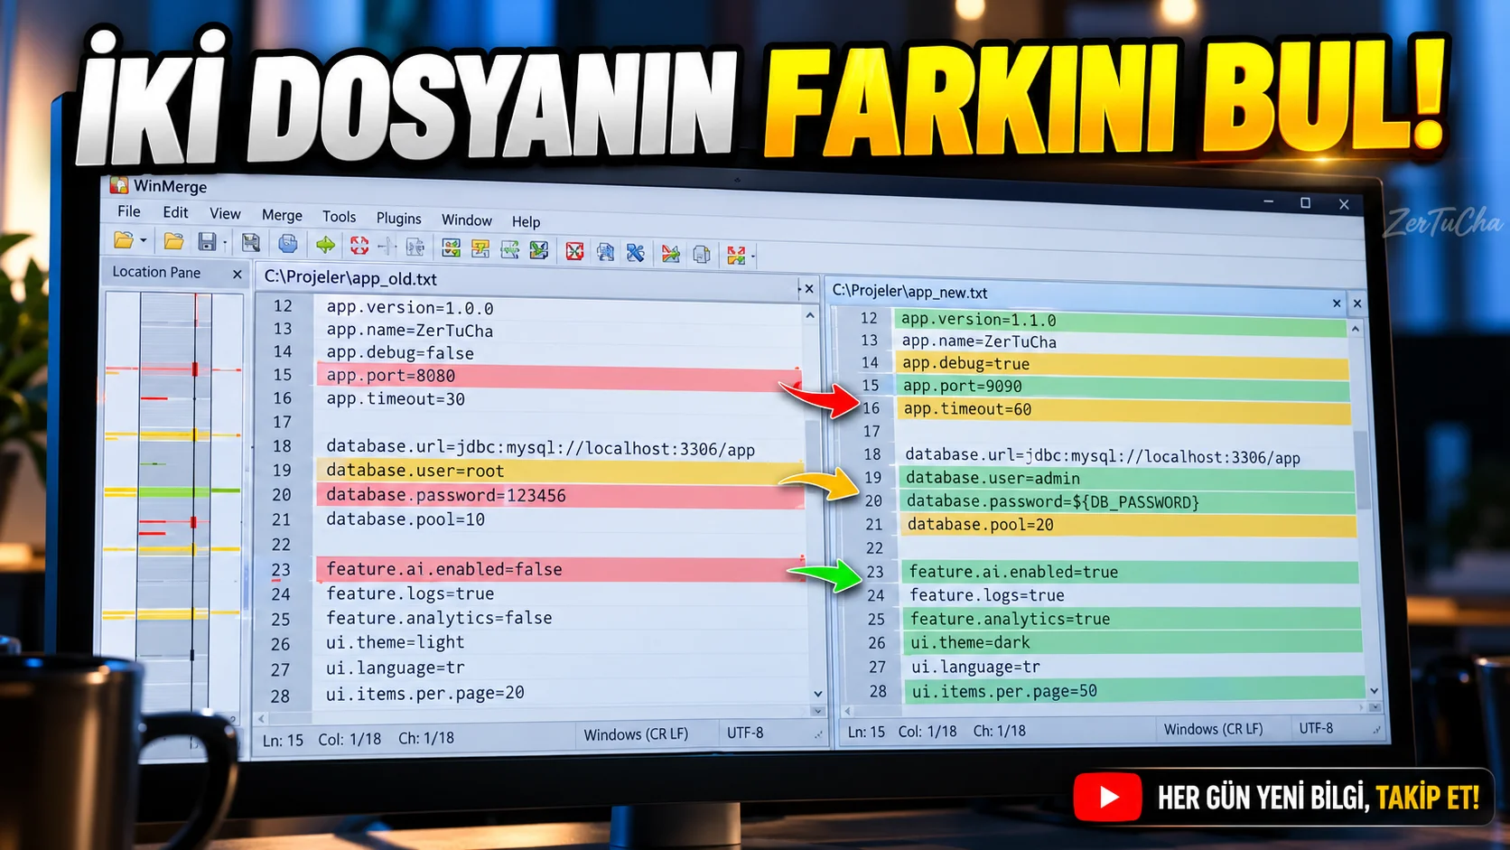This screenshot has width=1510, height=850.
Task: Select line ui.items.per.page=50 in right pane
Action: tap(1133, 691)
